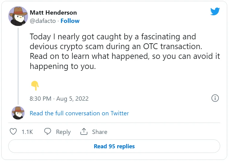Open the 8:30 PM Aug 5, 2022 timestamp

[59, 99]
